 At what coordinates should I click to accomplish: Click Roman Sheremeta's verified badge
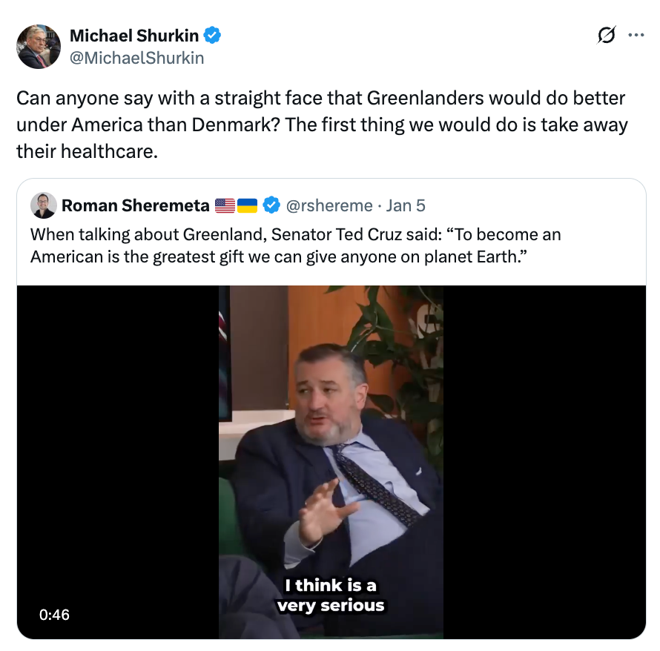(271, 205)
